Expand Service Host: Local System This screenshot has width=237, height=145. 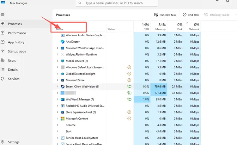[58, 138]
